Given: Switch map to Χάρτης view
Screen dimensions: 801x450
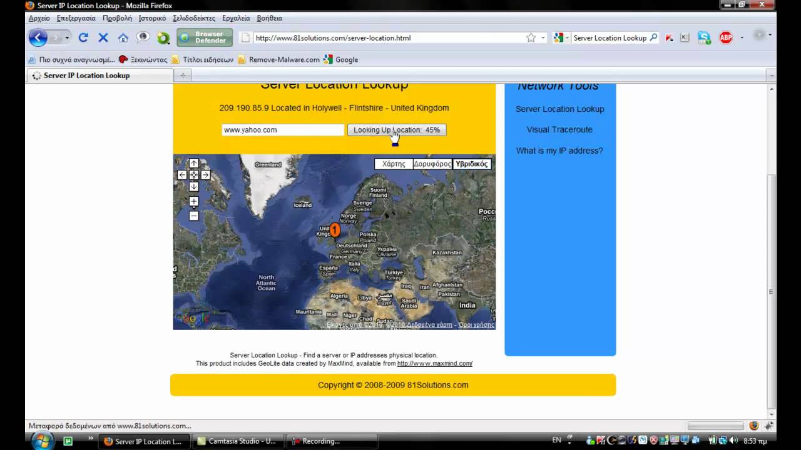Looking at the screenshot, I should tap(394, 164).
